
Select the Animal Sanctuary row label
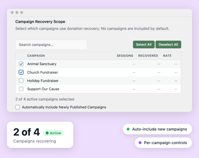(x=42, y=64)
